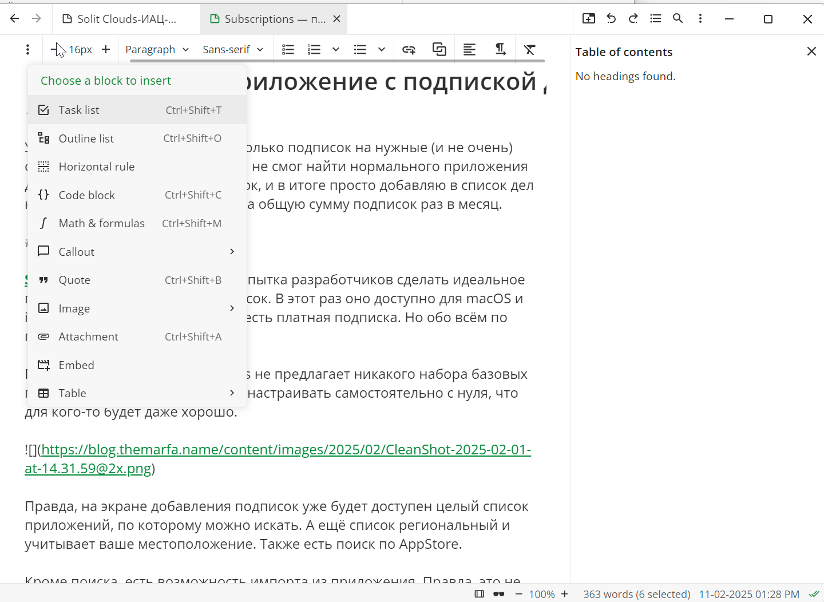Screen dimensions: 824x602
Task: Click the green saved checkmark icon
Action: (x=814, y=594)
